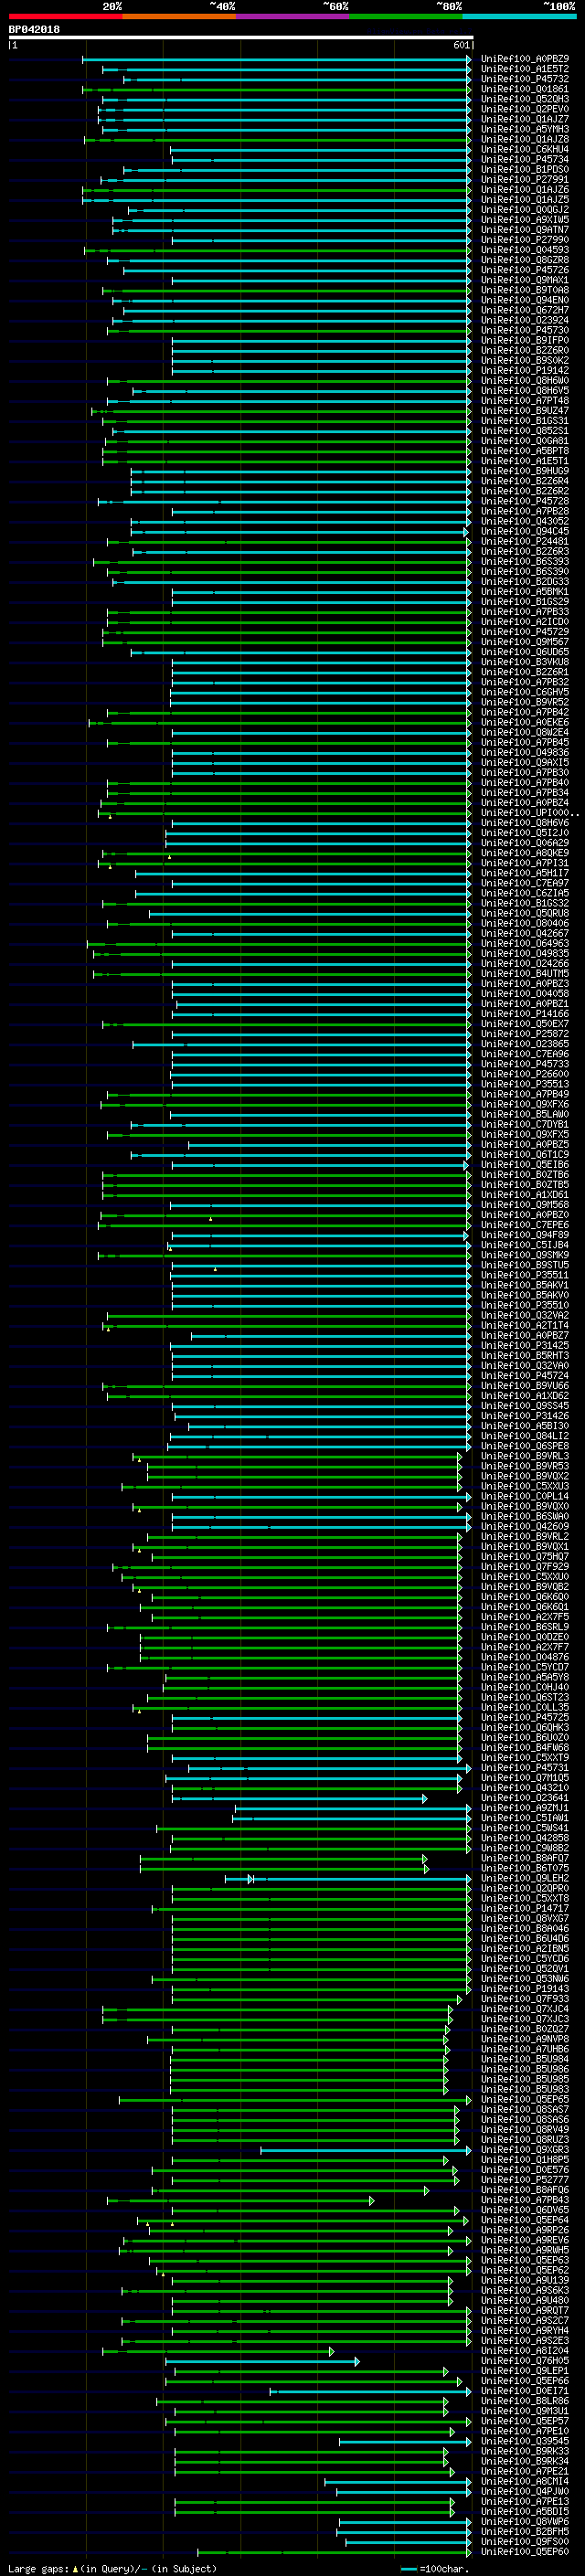
Task: Select the UniRef100_A8CMI4 label
Action: click(x=525, y=2481)
